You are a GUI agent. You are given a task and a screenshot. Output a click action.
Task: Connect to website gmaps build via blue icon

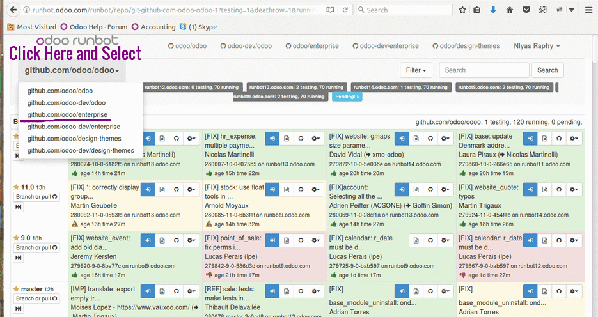(x=402, y=139)
